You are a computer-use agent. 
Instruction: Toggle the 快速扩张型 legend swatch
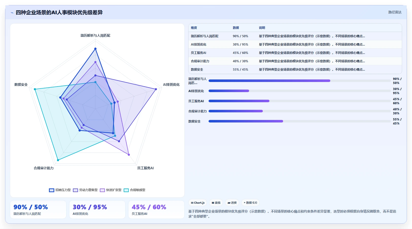coord(102,190)
